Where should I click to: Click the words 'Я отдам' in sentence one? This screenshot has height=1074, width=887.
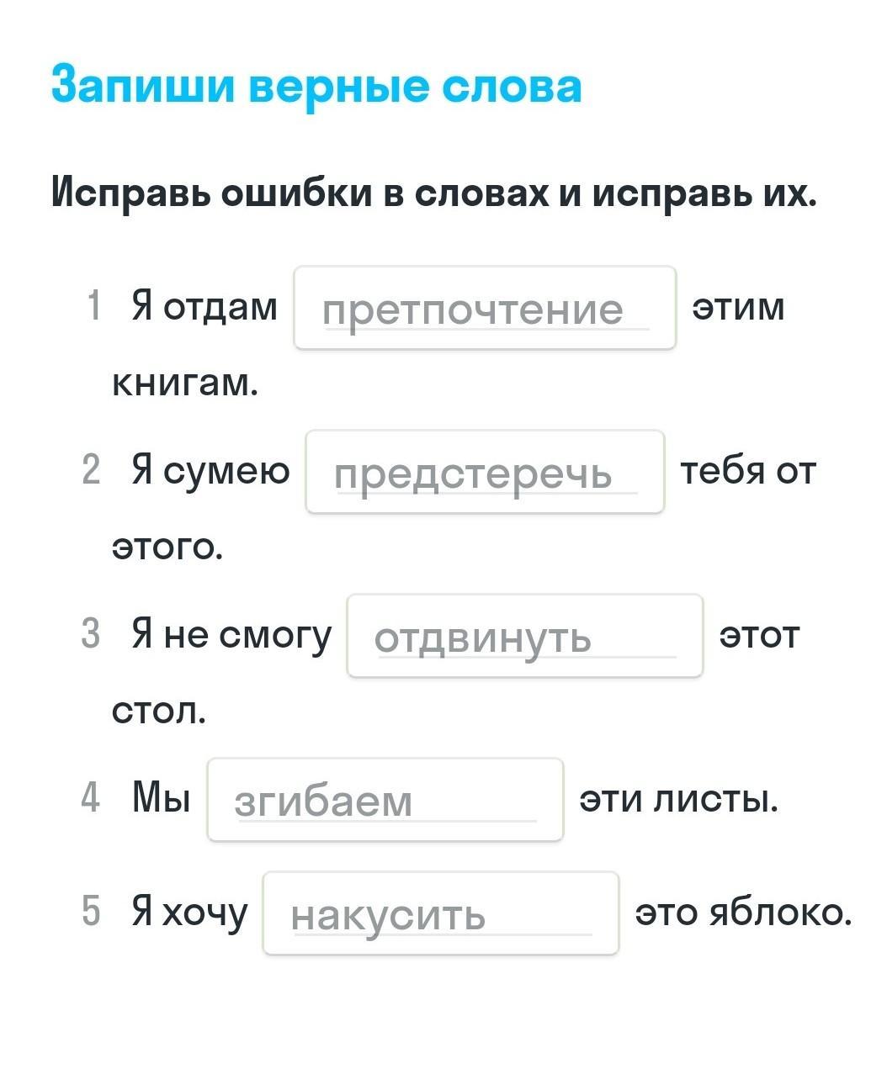(x=204, y=306)
